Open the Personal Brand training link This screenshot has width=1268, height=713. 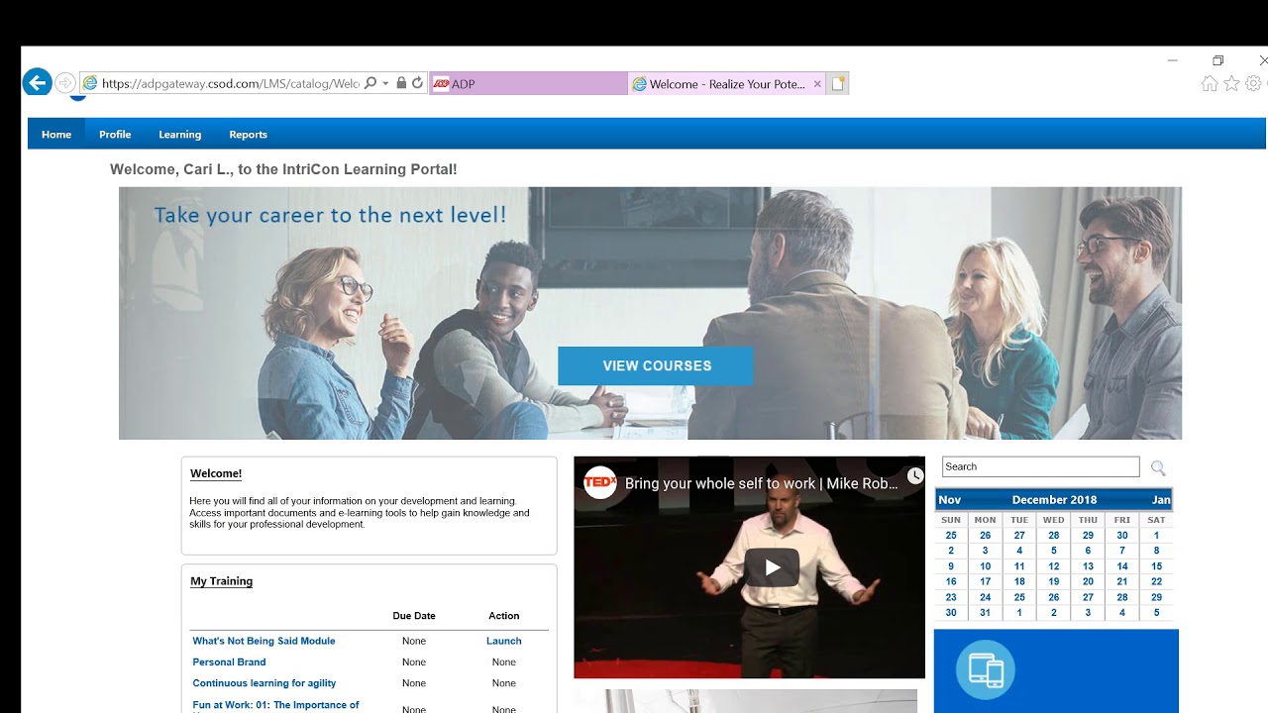[x=229, y=662]
